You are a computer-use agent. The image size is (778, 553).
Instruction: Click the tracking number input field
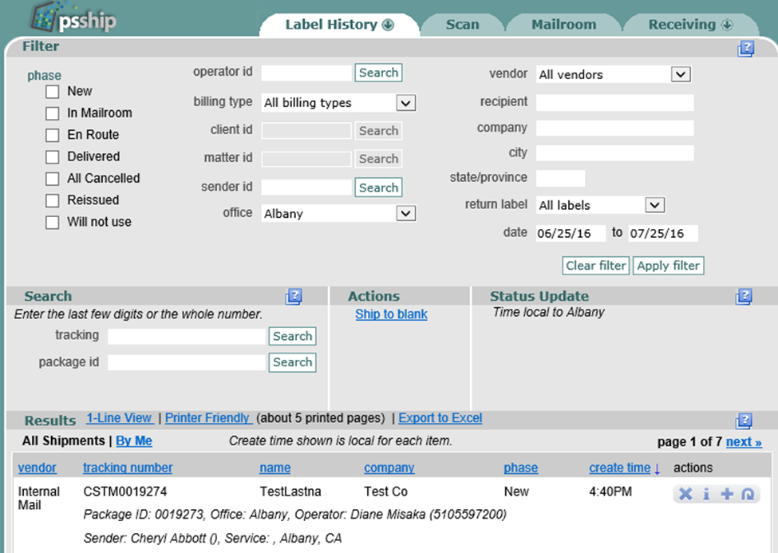pyautogui.click(x=187, y=337)
